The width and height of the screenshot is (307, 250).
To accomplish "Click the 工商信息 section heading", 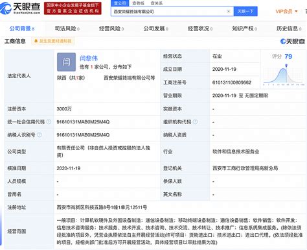I will coord(15,41).
